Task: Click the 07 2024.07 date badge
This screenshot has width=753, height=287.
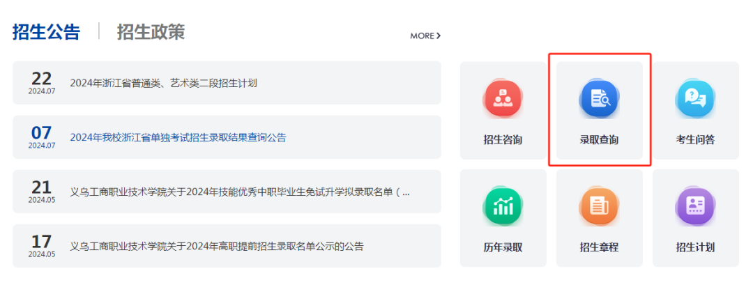Action: tap(42, 137)
